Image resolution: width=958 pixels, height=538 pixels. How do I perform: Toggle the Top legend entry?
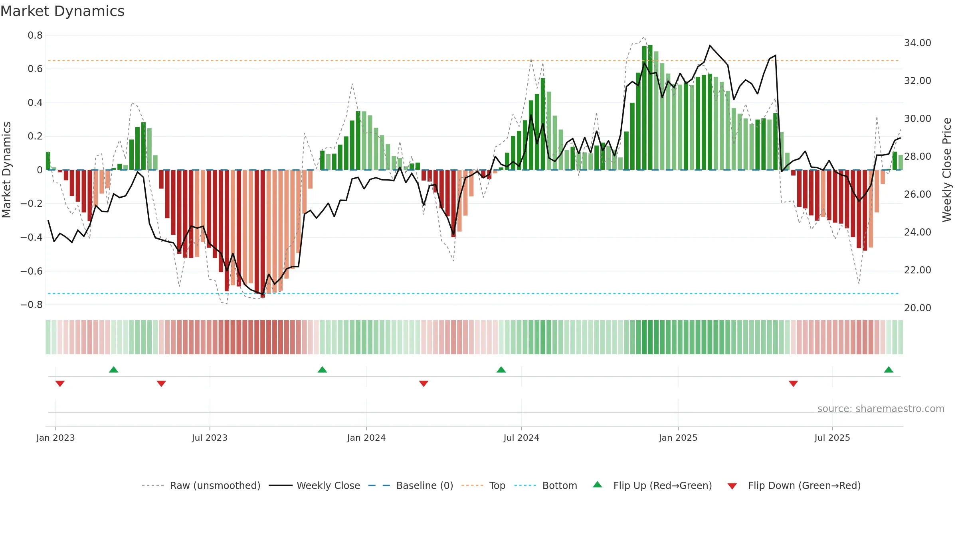tap(483, 485)
